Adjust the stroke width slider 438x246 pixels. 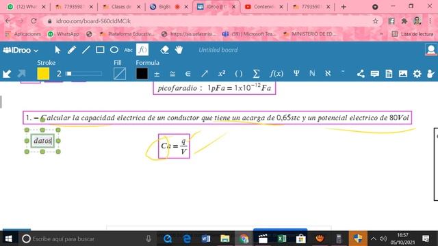tap(83, 74)
